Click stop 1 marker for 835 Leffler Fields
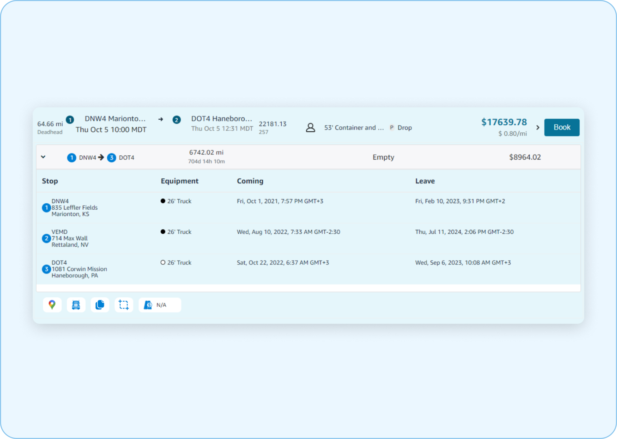Screen dimensions: 617x439 [x=47, y=208]
